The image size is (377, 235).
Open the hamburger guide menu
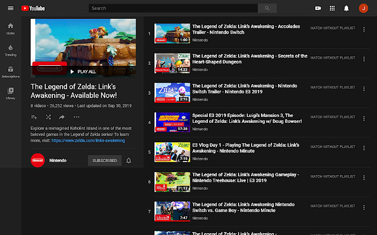[11, 8]
